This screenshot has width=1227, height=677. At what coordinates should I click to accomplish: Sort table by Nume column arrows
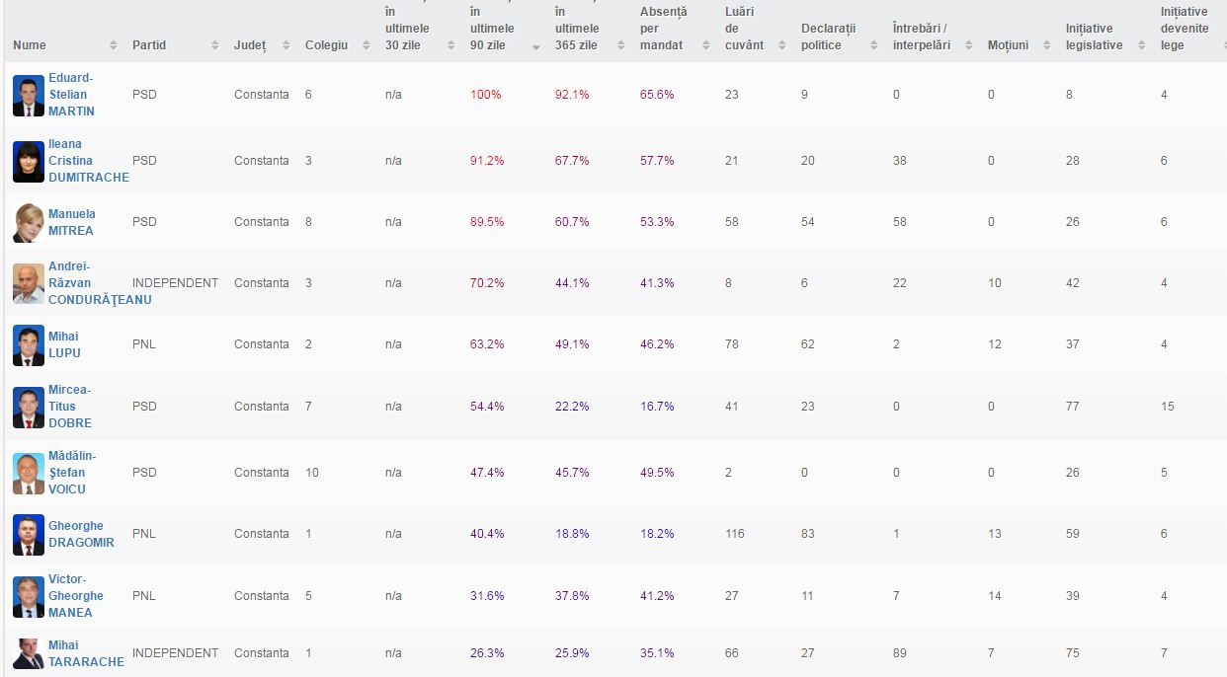pyautogui.click(x=113, y=45)
